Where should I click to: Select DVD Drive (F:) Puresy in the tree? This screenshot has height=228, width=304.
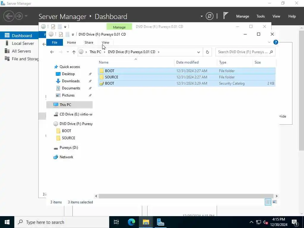point(73,124)
